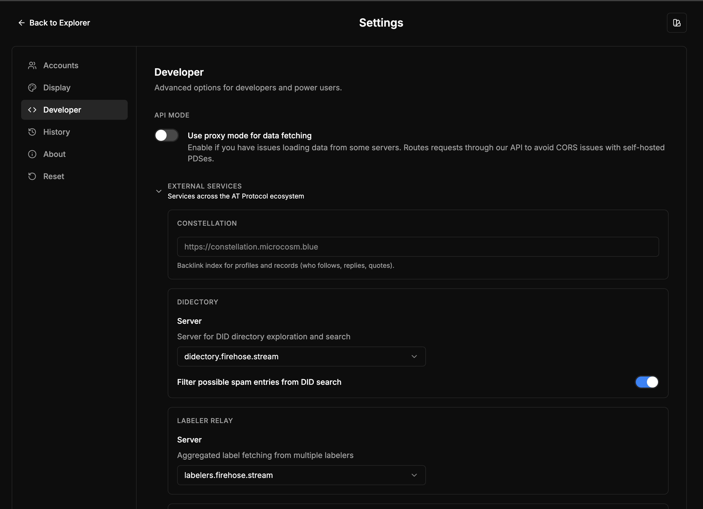Screen dimensions: 703x509
Task: Click the Reset circular arrow icon
Action: click(32, 176)
